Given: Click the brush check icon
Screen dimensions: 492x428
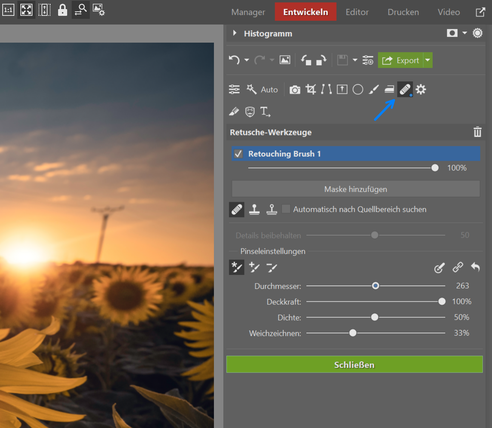Looking at the screenshot, I should [440, 267].
